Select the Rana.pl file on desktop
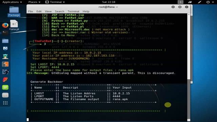The width and height of the screenshot is (217, 122). click(x=14, y=25)
